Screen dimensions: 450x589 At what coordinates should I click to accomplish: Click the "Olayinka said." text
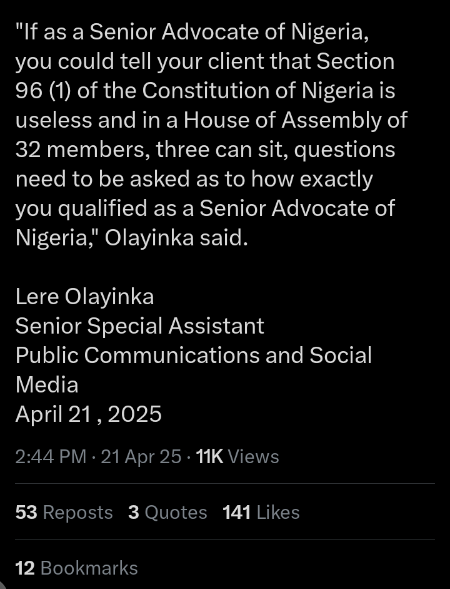point(176,238)
